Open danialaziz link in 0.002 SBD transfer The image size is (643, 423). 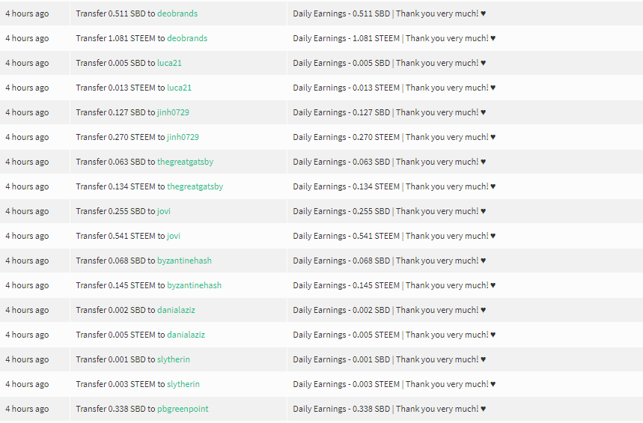(x=176, y=310)
